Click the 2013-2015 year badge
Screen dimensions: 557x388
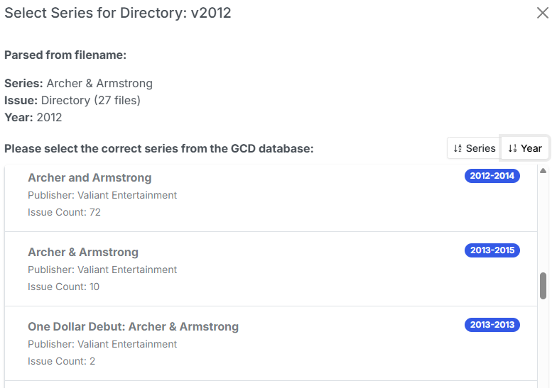(x=492, y=250)
